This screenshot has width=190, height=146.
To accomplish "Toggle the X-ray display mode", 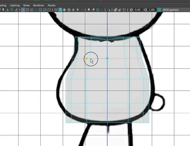I will click(115, 10).
